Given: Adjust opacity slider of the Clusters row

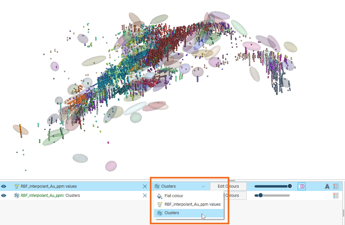Looking at the screenshot, I should 272,196.
